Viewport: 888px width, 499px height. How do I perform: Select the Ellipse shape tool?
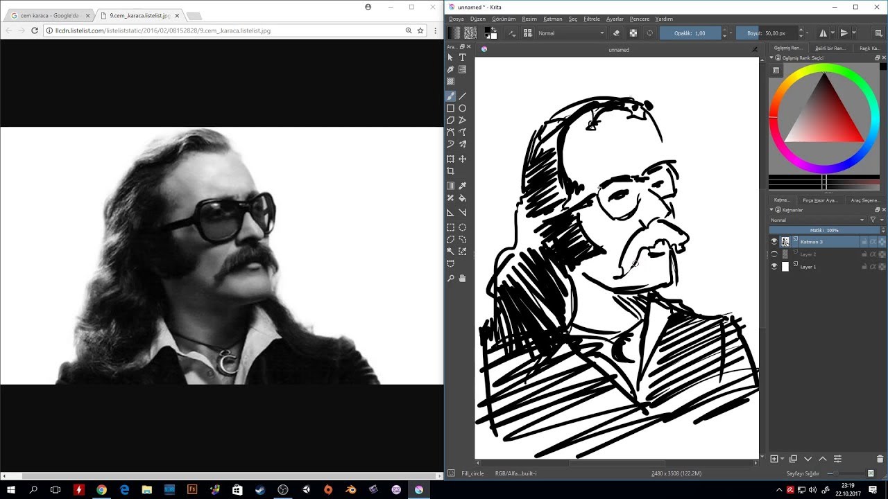[463, 108]
